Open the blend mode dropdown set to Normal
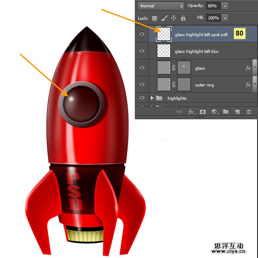This screenshot has width=258, height=258. point(161,6)
